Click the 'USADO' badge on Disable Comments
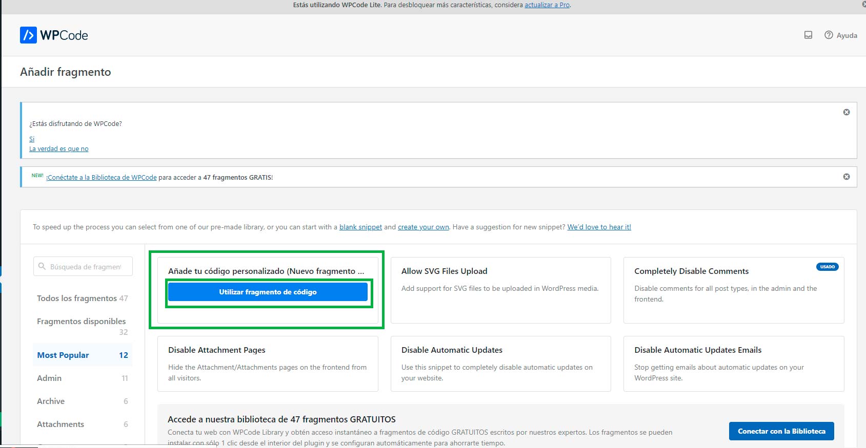The image size is (866, 448). coord(827,267)
